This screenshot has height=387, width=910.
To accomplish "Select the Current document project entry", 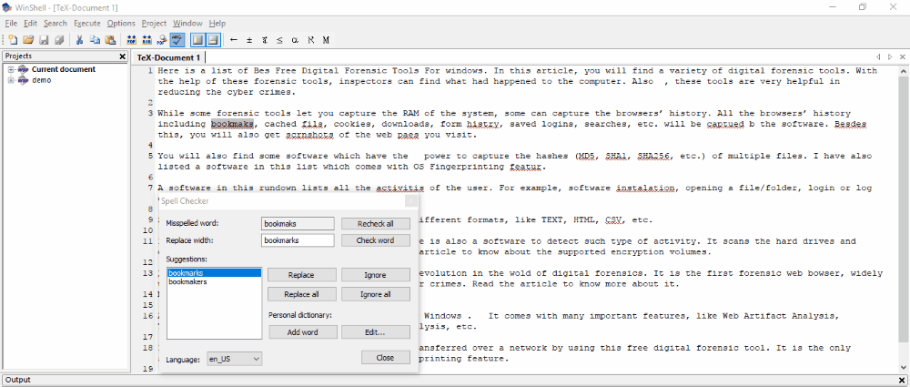I will (x=64, y=69).
